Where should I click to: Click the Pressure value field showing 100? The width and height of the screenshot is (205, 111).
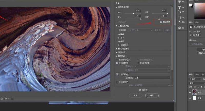click(x=138, y=16)
